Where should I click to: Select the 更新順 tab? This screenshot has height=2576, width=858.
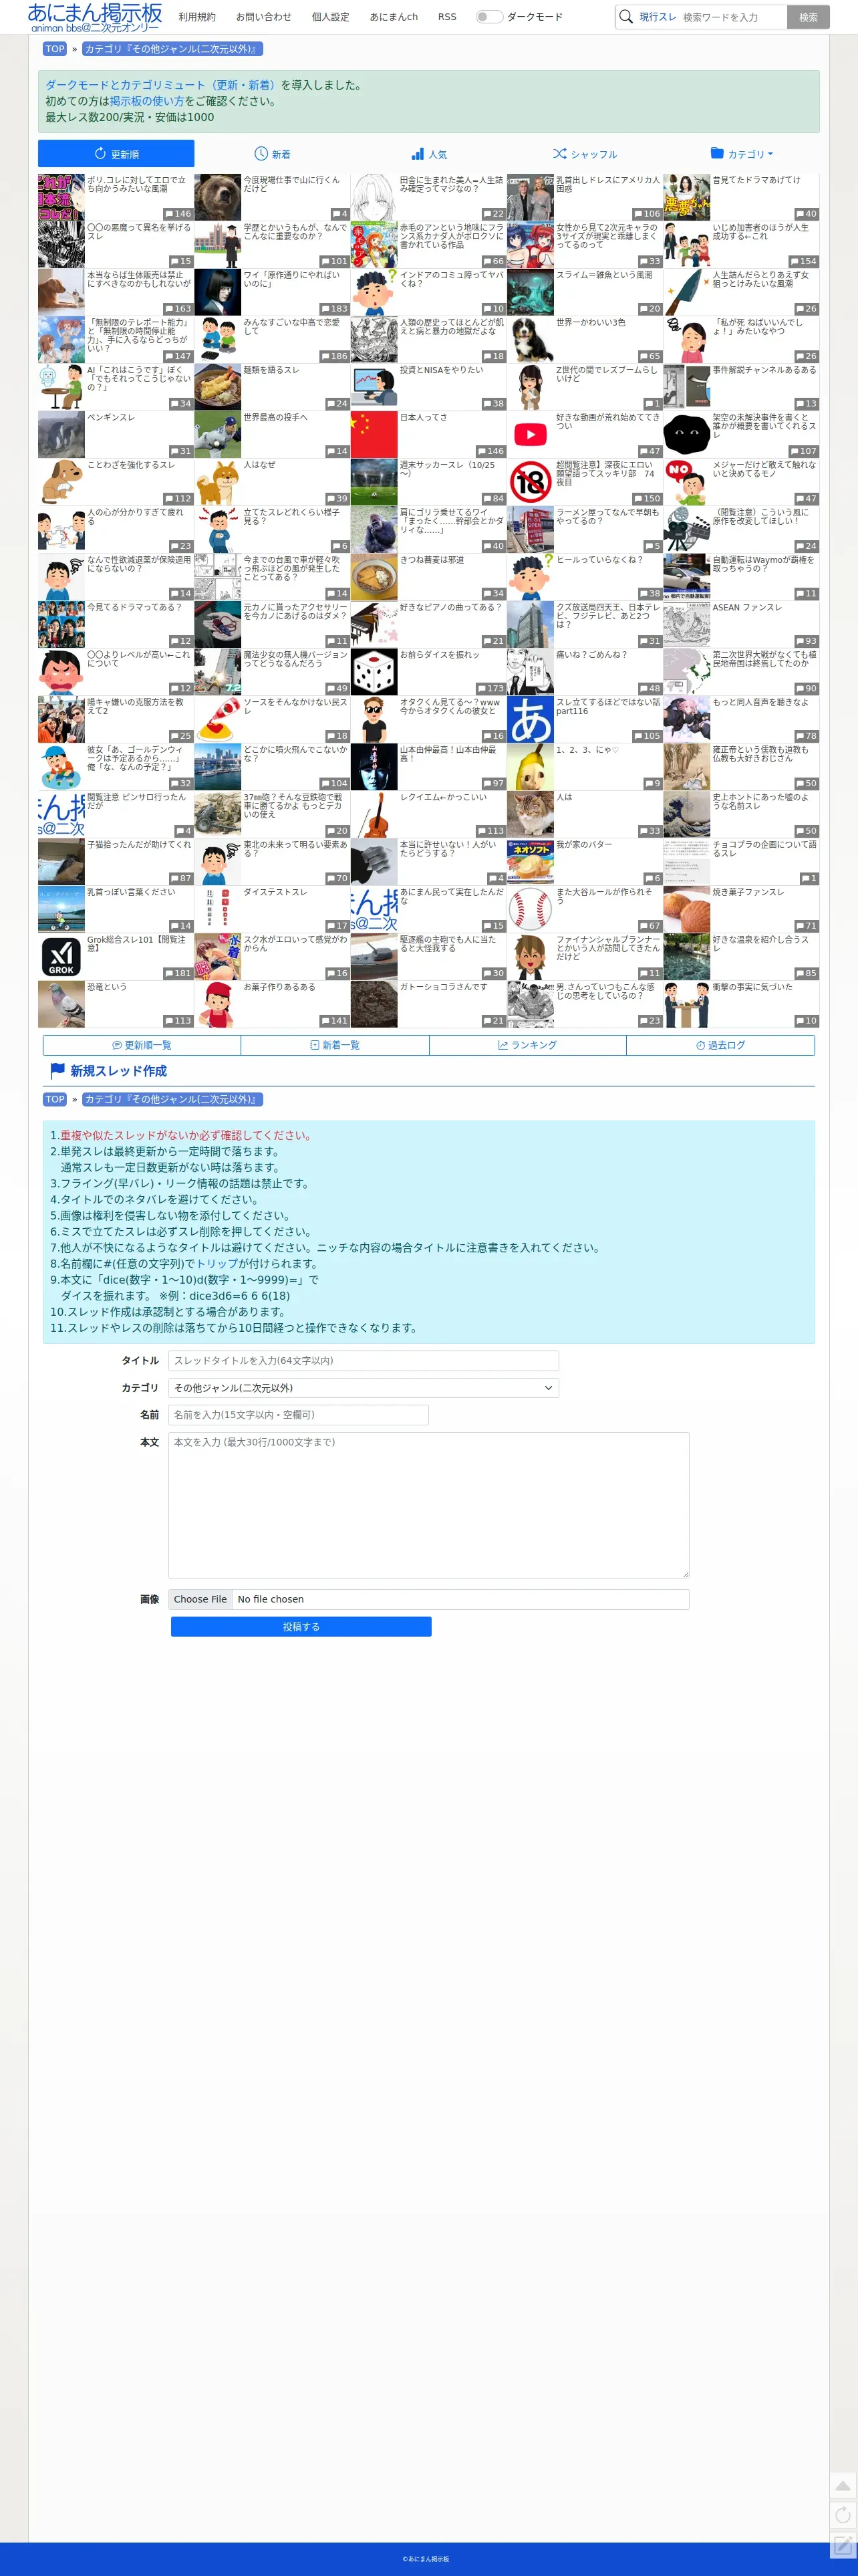tap(116, 154)
